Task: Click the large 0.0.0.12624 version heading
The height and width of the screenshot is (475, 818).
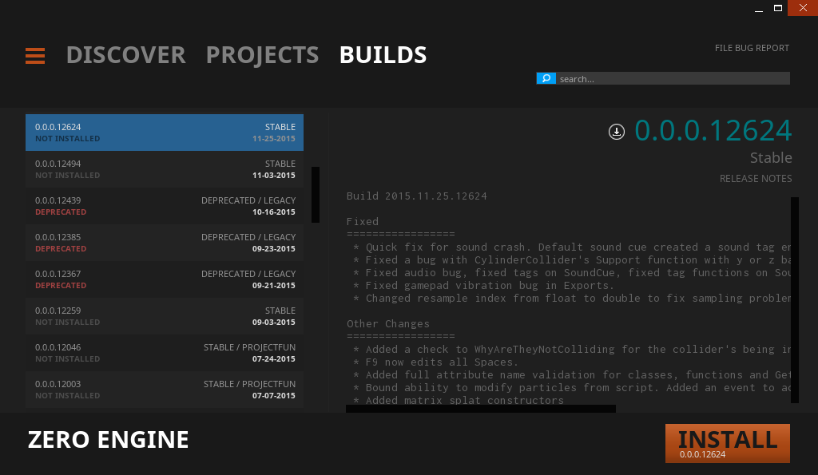Action: [713, 130]
